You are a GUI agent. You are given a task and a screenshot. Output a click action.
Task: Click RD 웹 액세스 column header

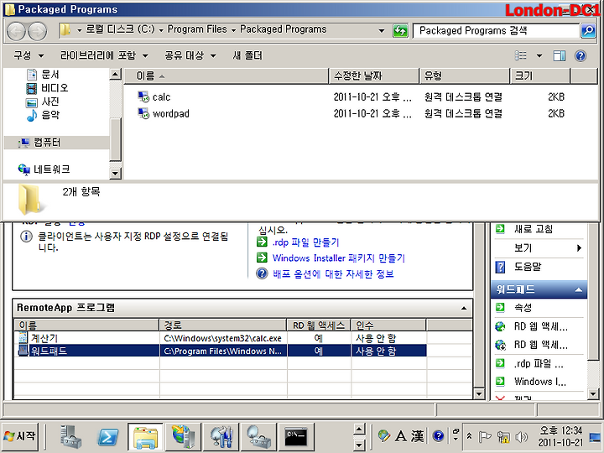coord(319,325)
